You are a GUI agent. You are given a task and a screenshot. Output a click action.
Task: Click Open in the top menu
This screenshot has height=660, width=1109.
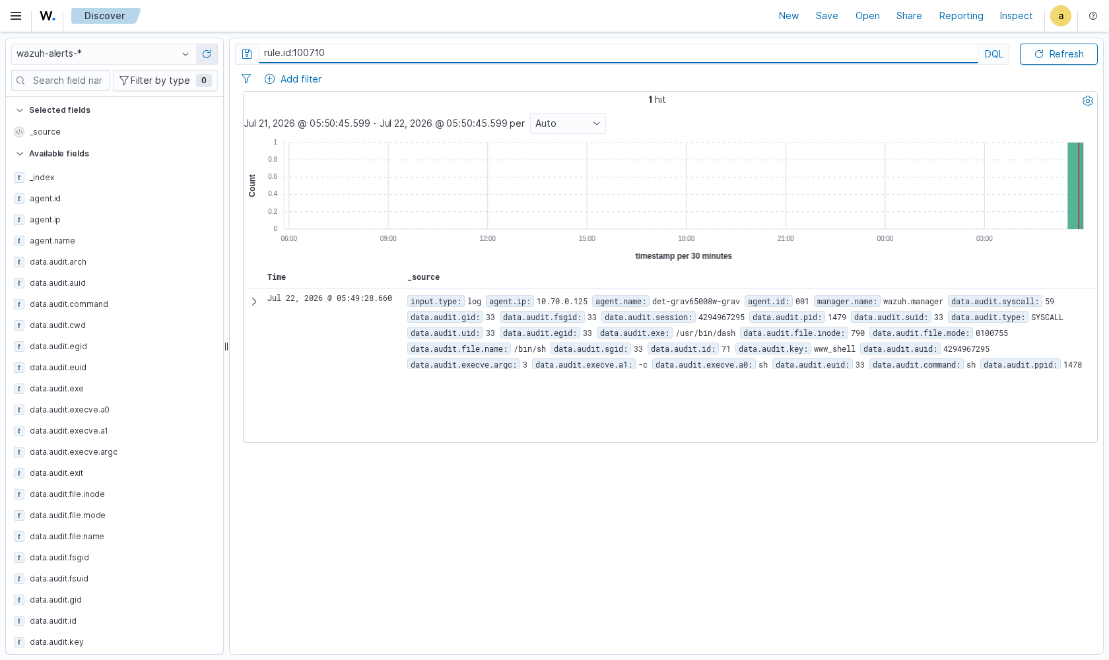(867, 16)
